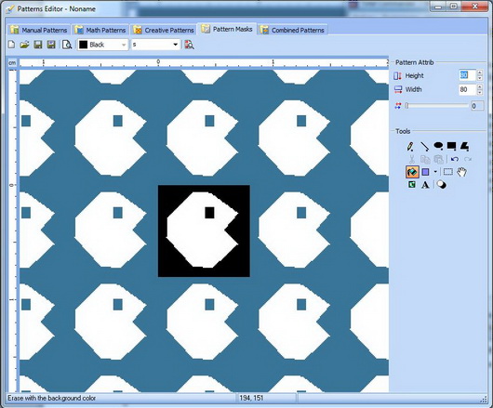Click the invert black-white circles icon
Image resolution: width=493 pixels, height=408 pixels.
coord(442,185)
